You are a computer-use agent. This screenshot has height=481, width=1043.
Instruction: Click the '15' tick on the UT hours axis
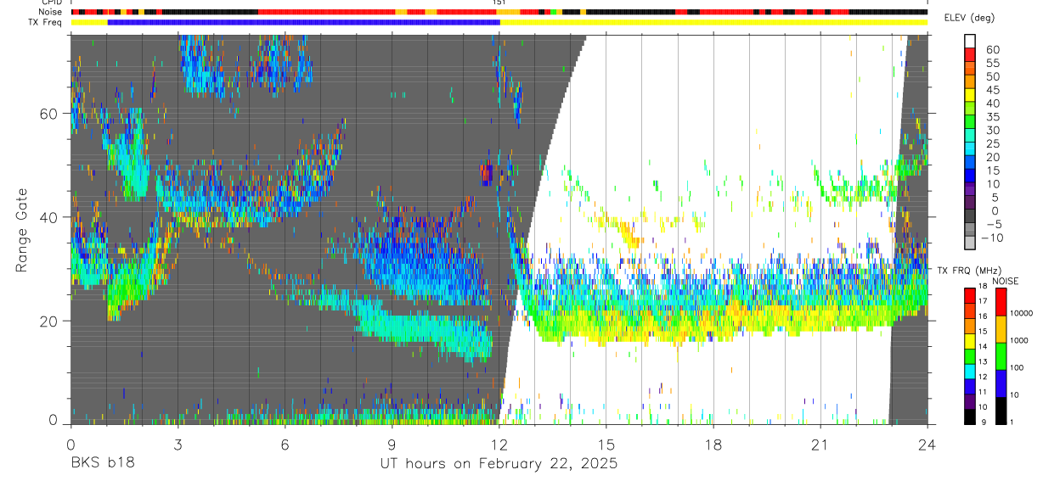pyautogui.click(x=606, y=444)
